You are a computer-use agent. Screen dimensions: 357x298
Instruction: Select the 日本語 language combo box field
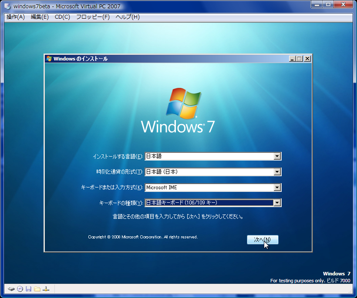click(213, 156)
